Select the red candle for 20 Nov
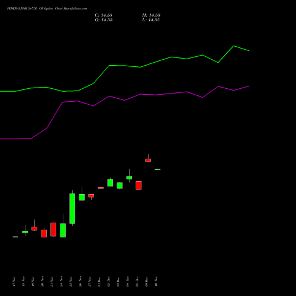 [44, 233]
